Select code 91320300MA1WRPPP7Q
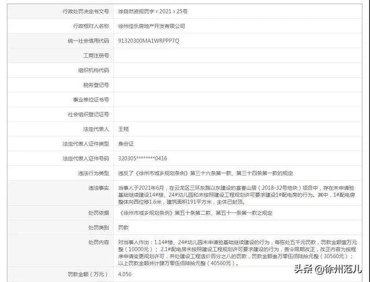370x282 pixels. point(149,41)
